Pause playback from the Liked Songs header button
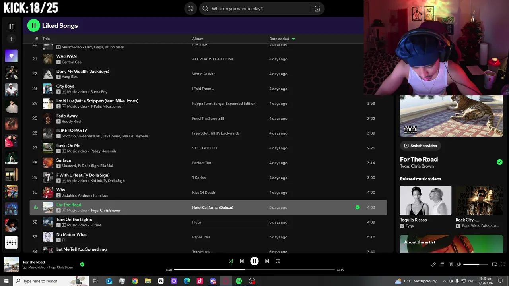The height and width of the screenshot is (286, 509). click(x=33, y=25)
